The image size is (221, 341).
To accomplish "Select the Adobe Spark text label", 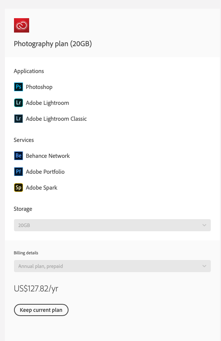I will coord(42,188).
